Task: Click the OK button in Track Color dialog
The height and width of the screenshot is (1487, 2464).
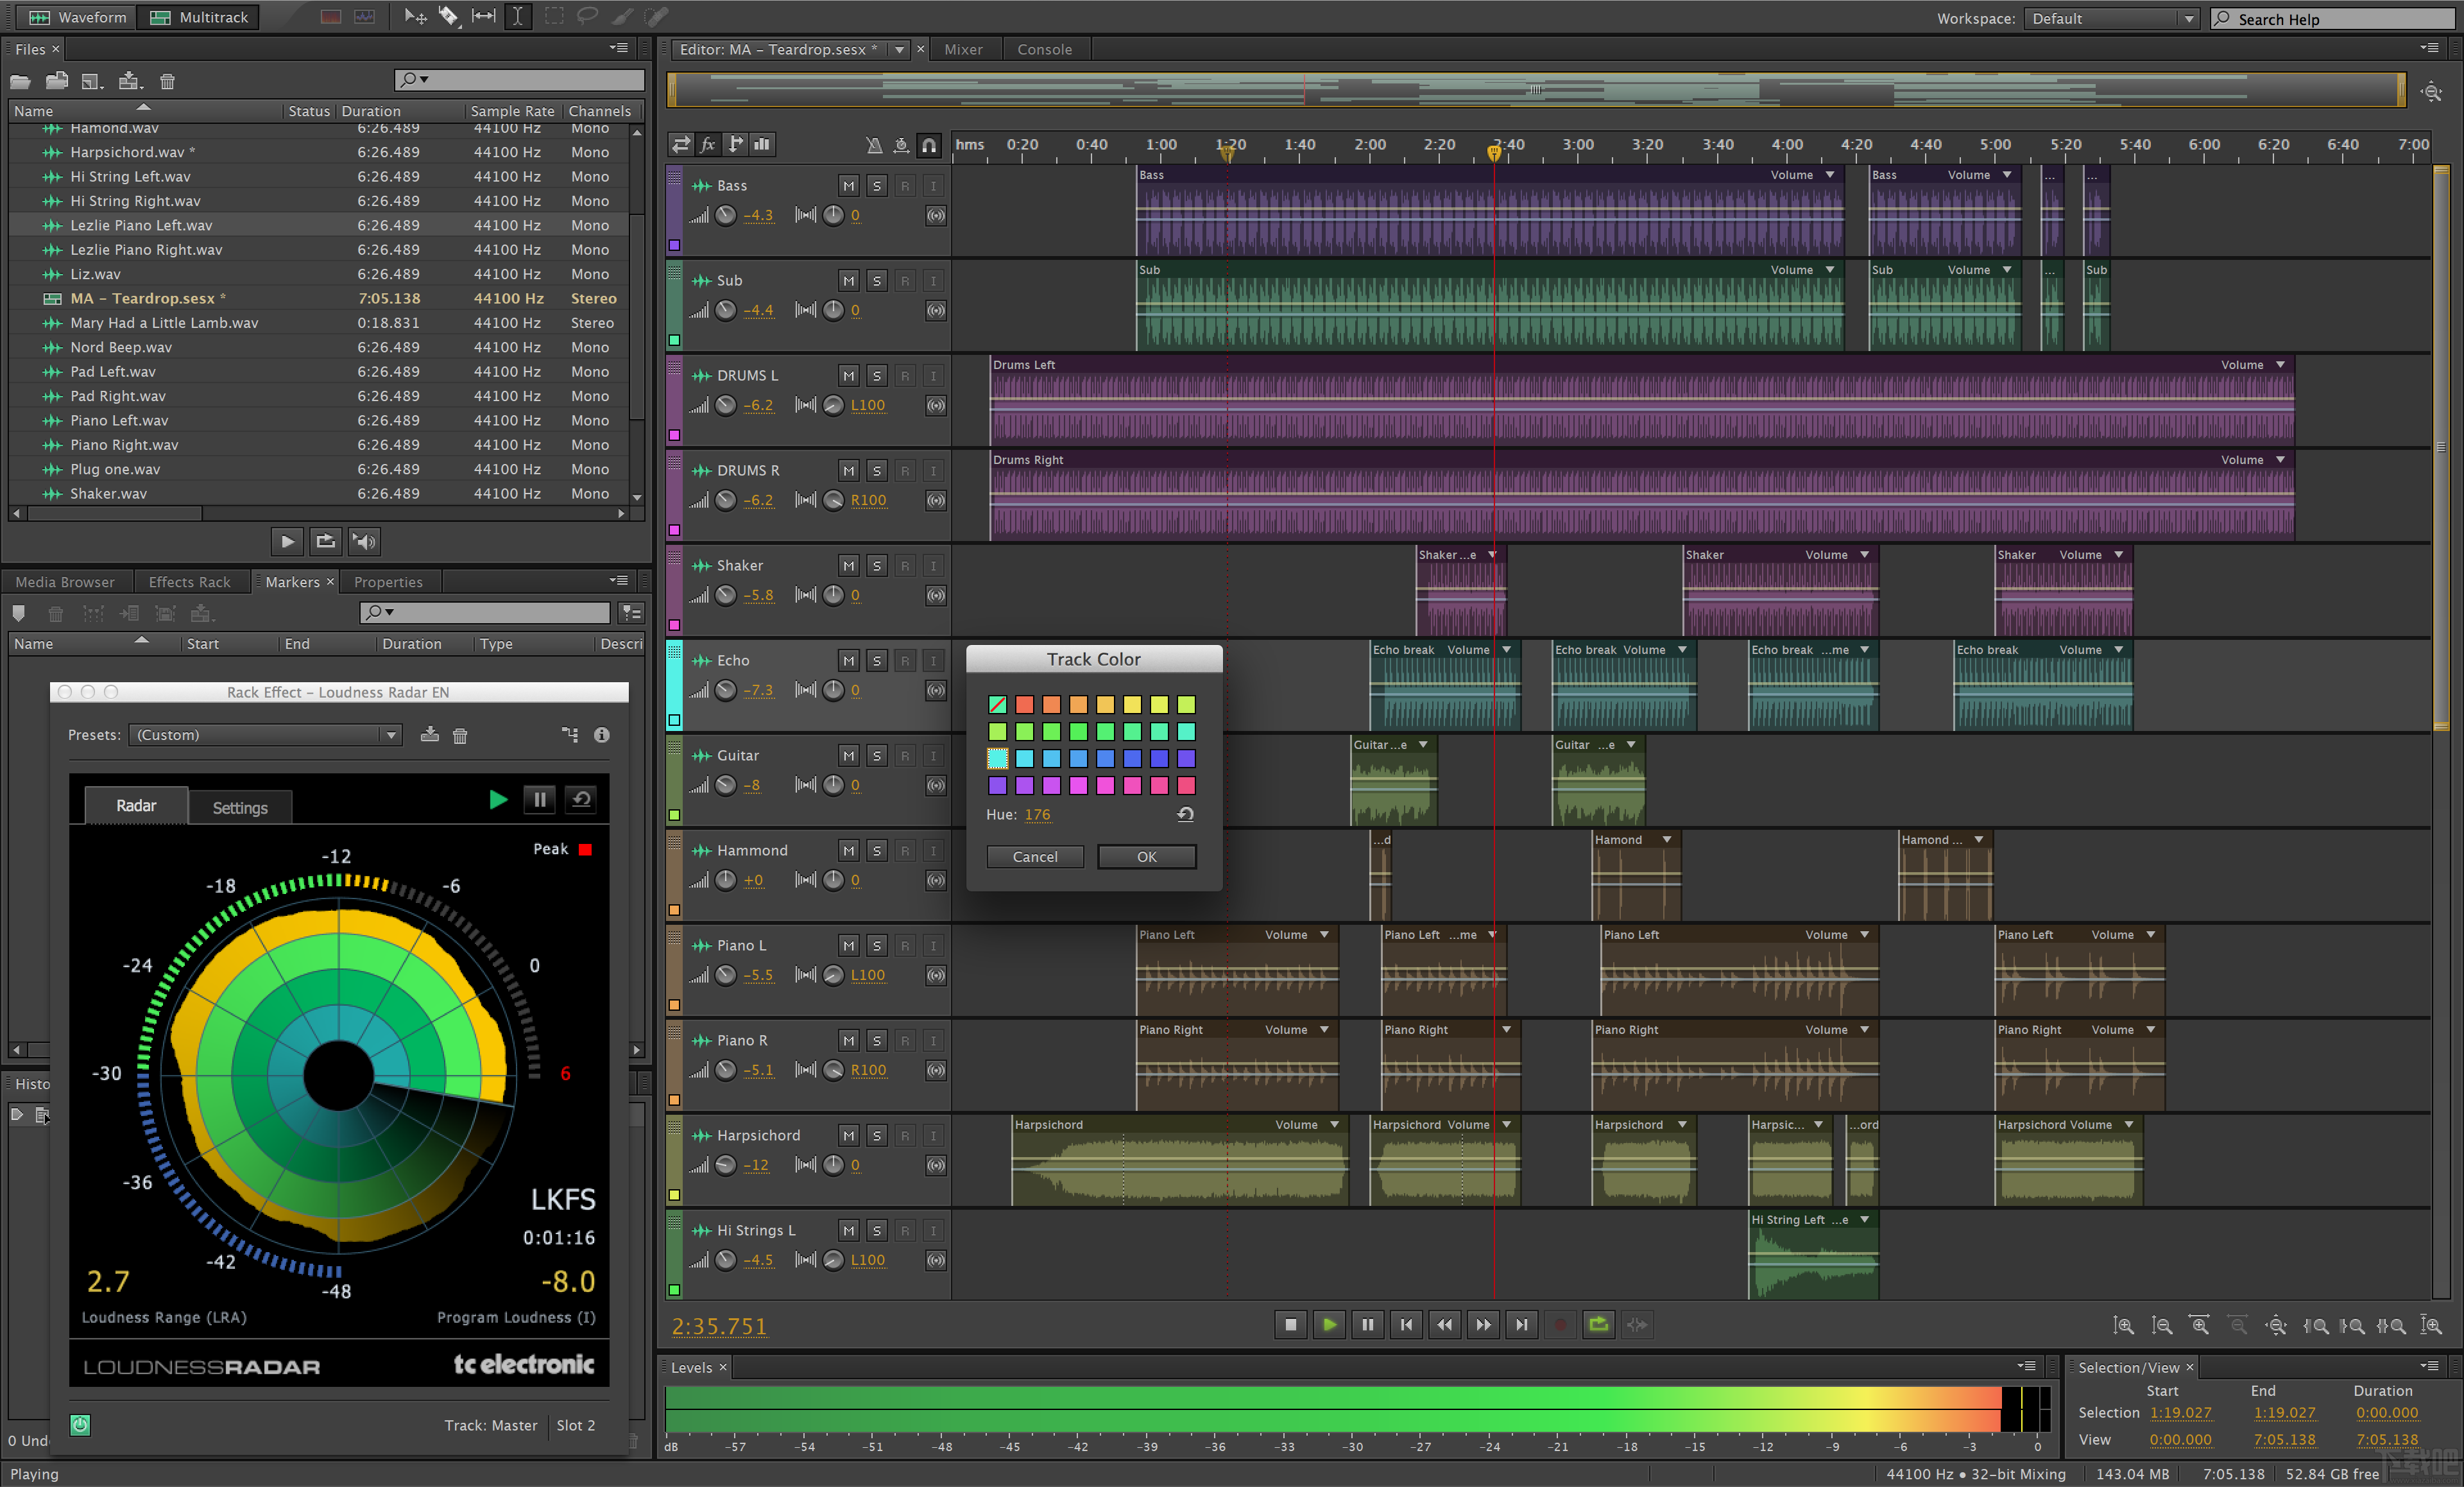Action: click(1146, 857)
